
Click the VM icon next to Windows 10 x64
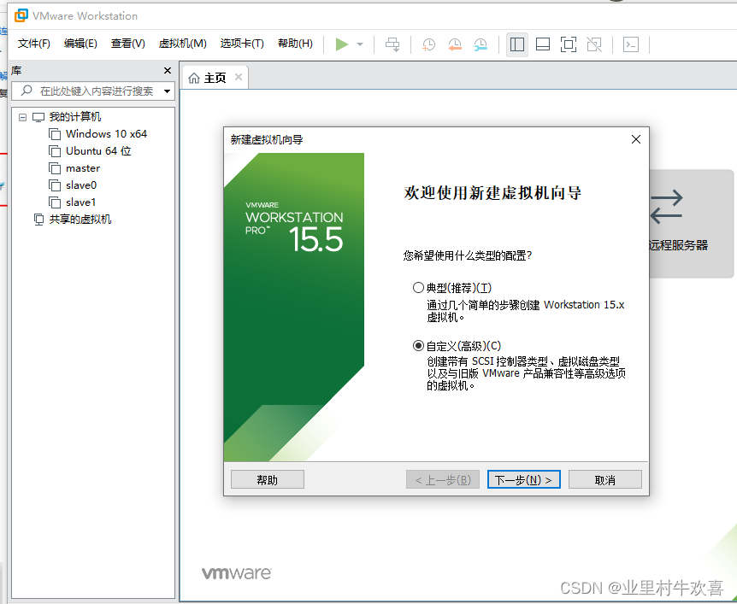[x=55, y=134]
